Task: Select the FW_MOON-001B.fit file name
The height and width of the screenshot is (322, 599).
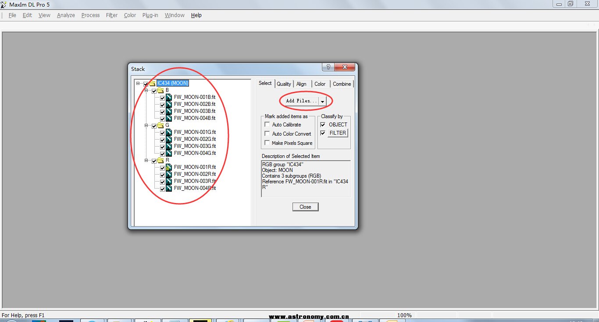Action: (x=195, y=97)
